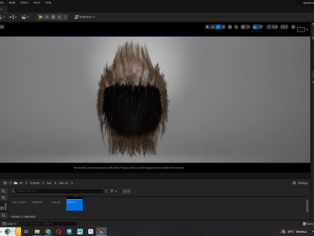The image size is (314, 236).
Task: Open the Select menu
Action: [x=24, y=3]
